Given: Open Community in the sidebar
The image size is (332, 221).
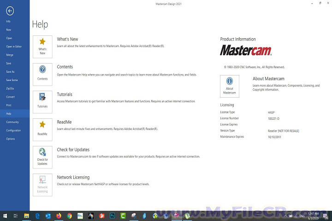Looking at the screenshot, I should click(x=12, y=122).
